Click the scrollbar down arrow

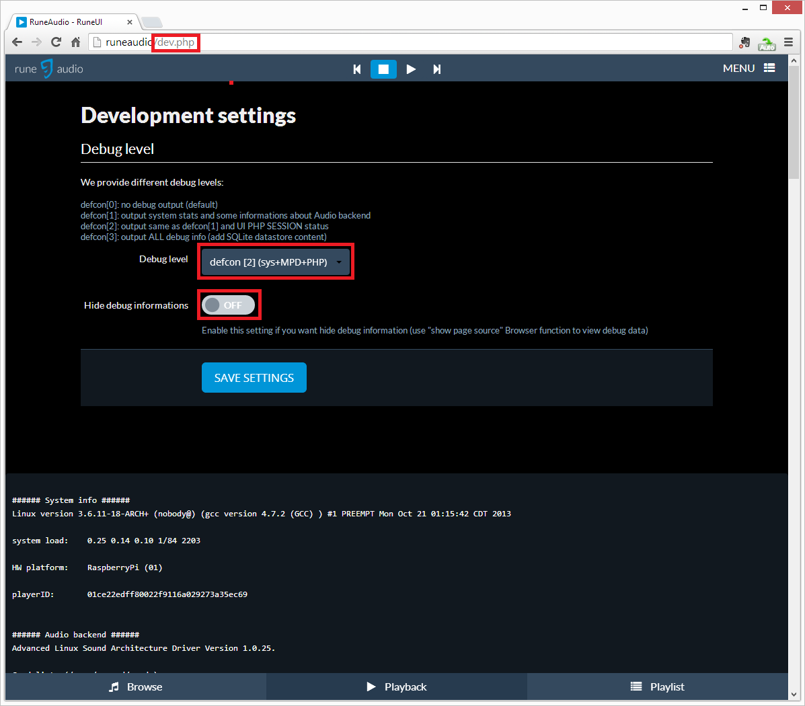tap(794, 694)
